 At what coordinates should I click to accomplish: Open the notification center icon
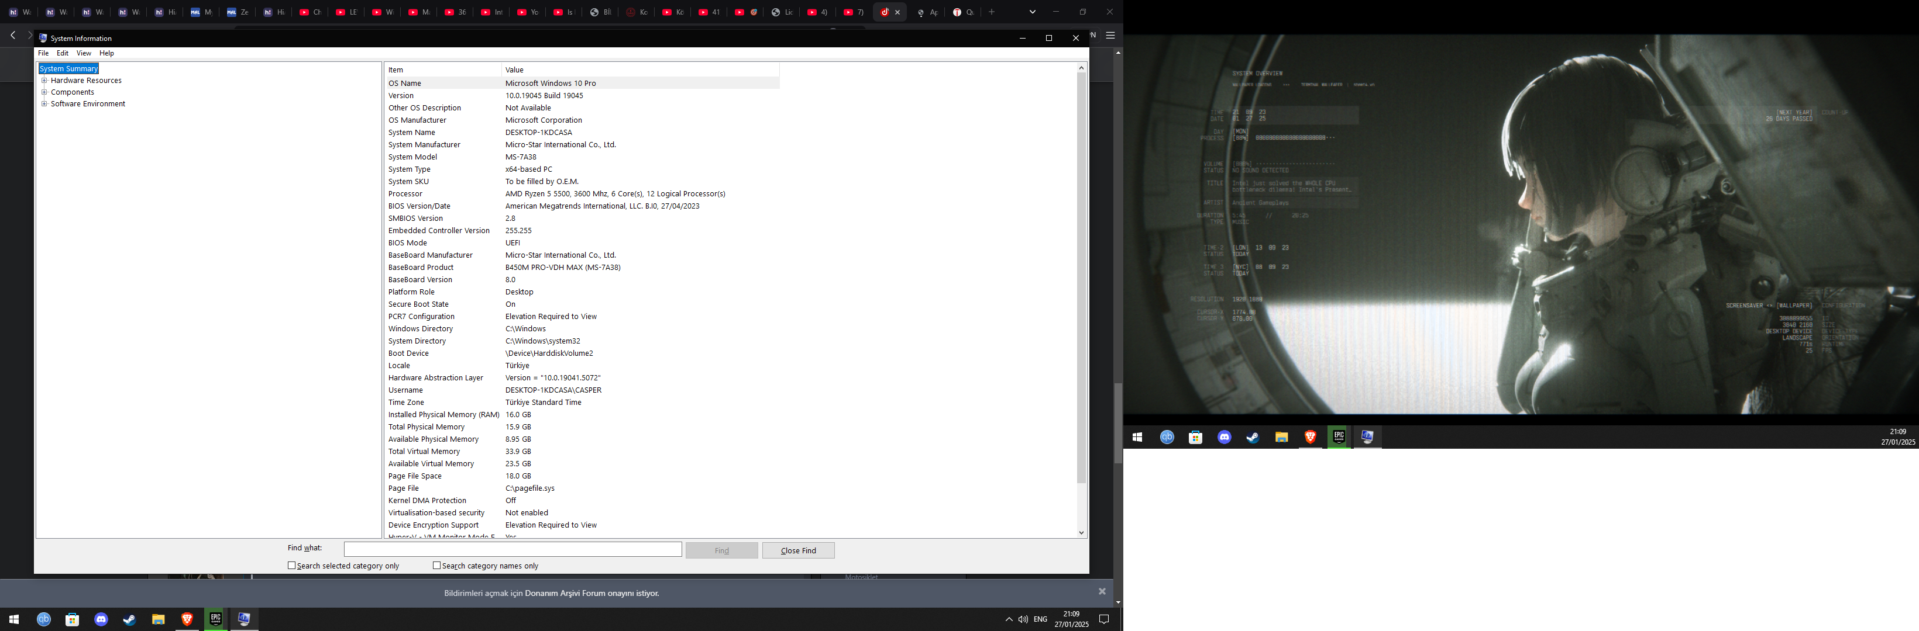1104,619
